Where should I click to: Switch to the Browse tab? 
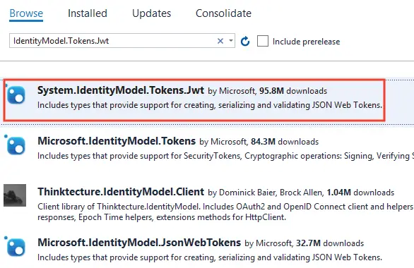(x=26, y=13)
